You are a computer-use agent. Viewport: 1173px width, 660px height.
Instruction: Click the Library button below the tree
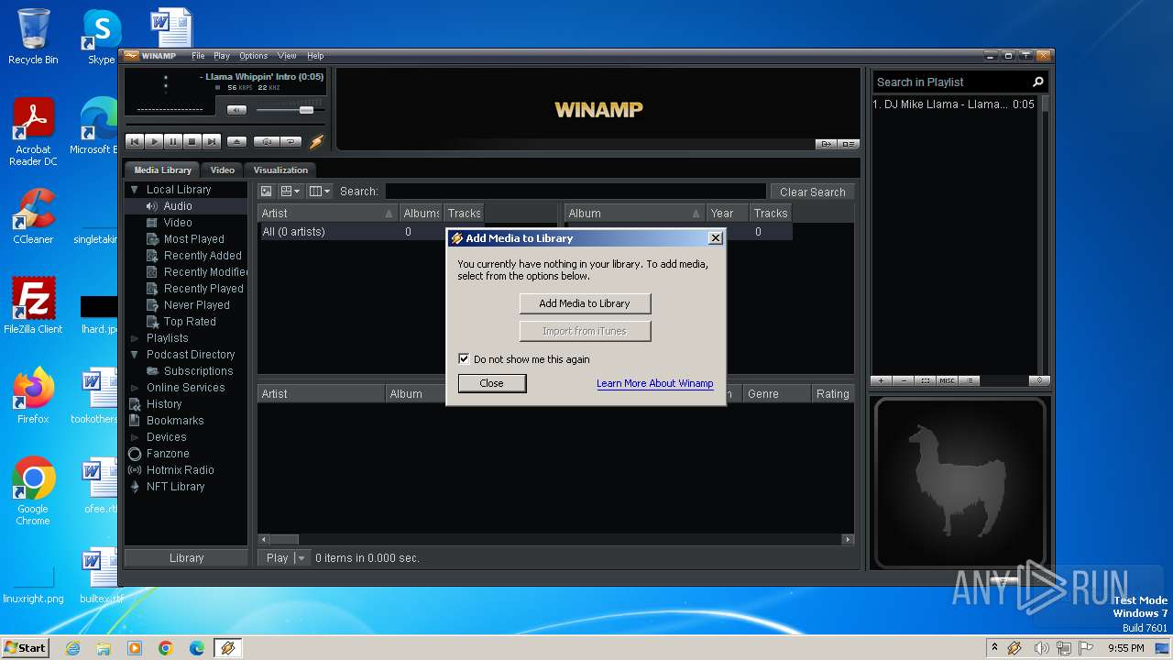coord(186,557)
